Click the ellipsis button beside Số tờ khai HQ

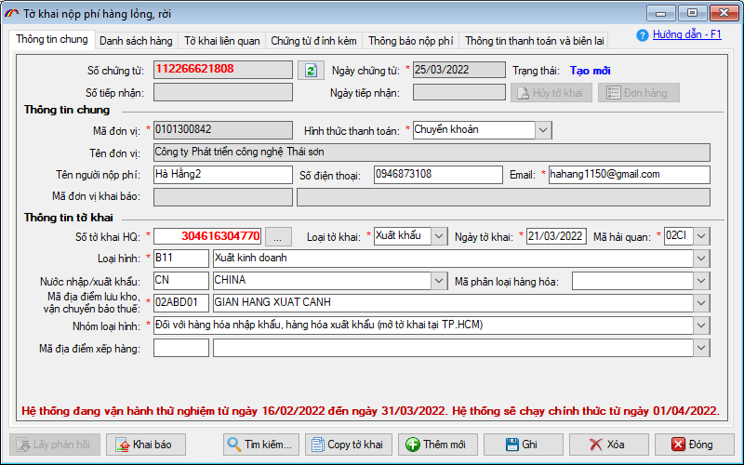click(278, 237)
